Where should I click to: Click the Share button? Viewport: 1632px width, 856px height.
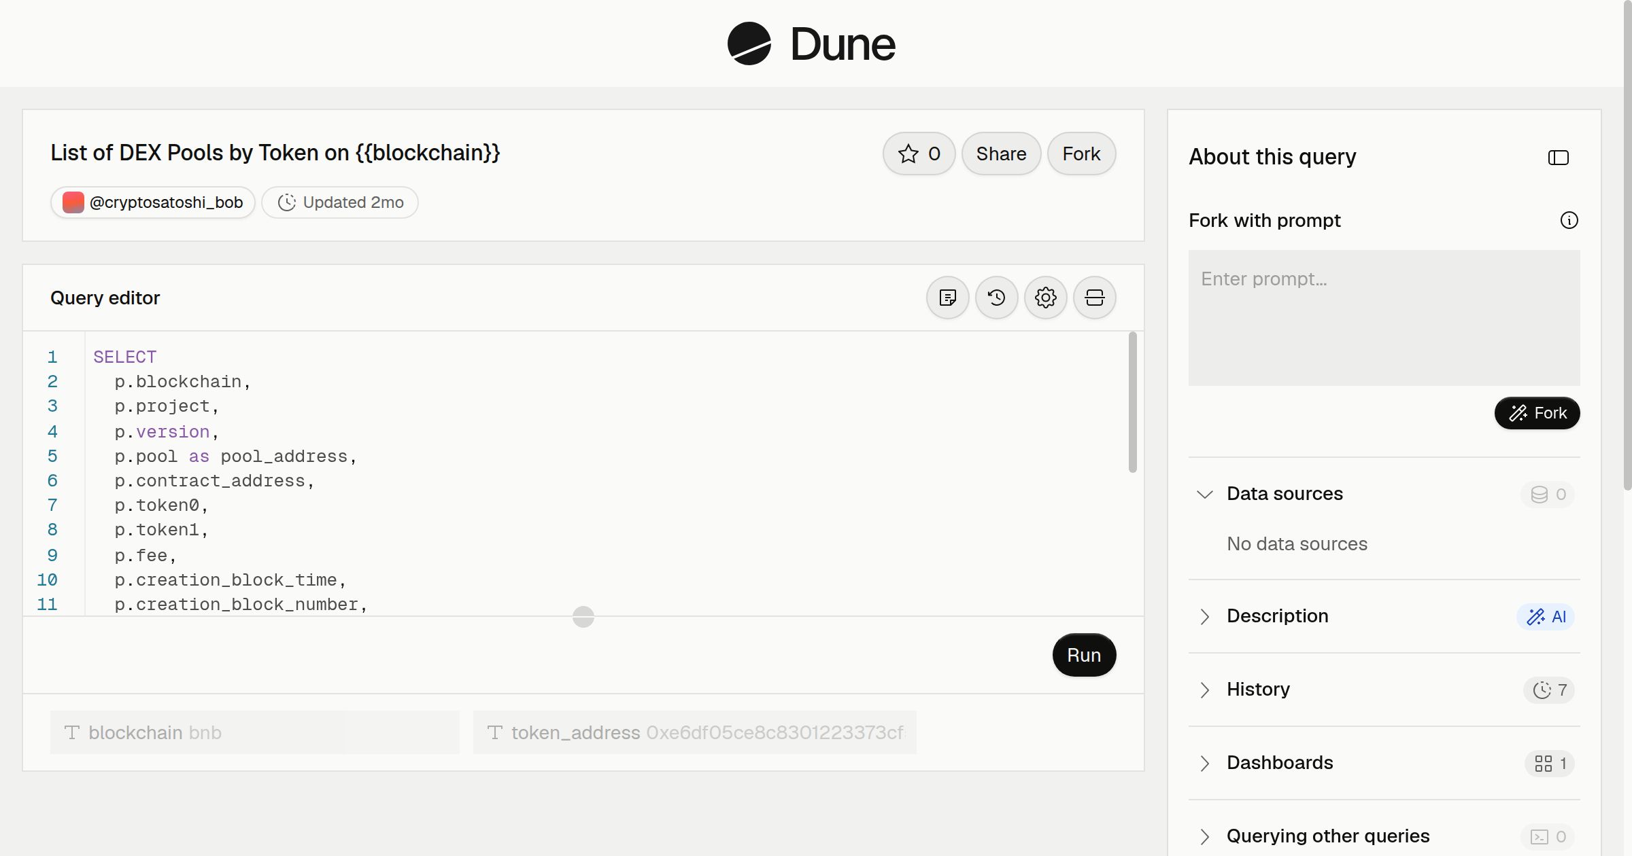[x=1001, y=154]
